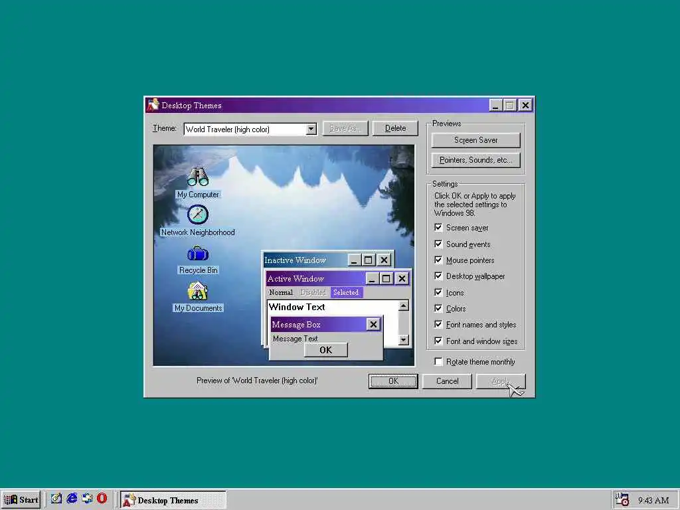Click the 9:43 AM clock in the tray
This screenshot has height=510, width=680.
click(x=653, y=501)
